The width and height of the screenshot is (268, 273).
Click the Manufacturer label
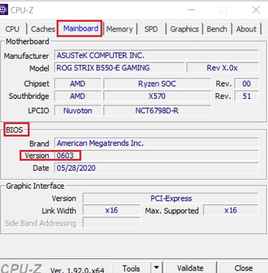pyautogui.click(x=26, y=56)
